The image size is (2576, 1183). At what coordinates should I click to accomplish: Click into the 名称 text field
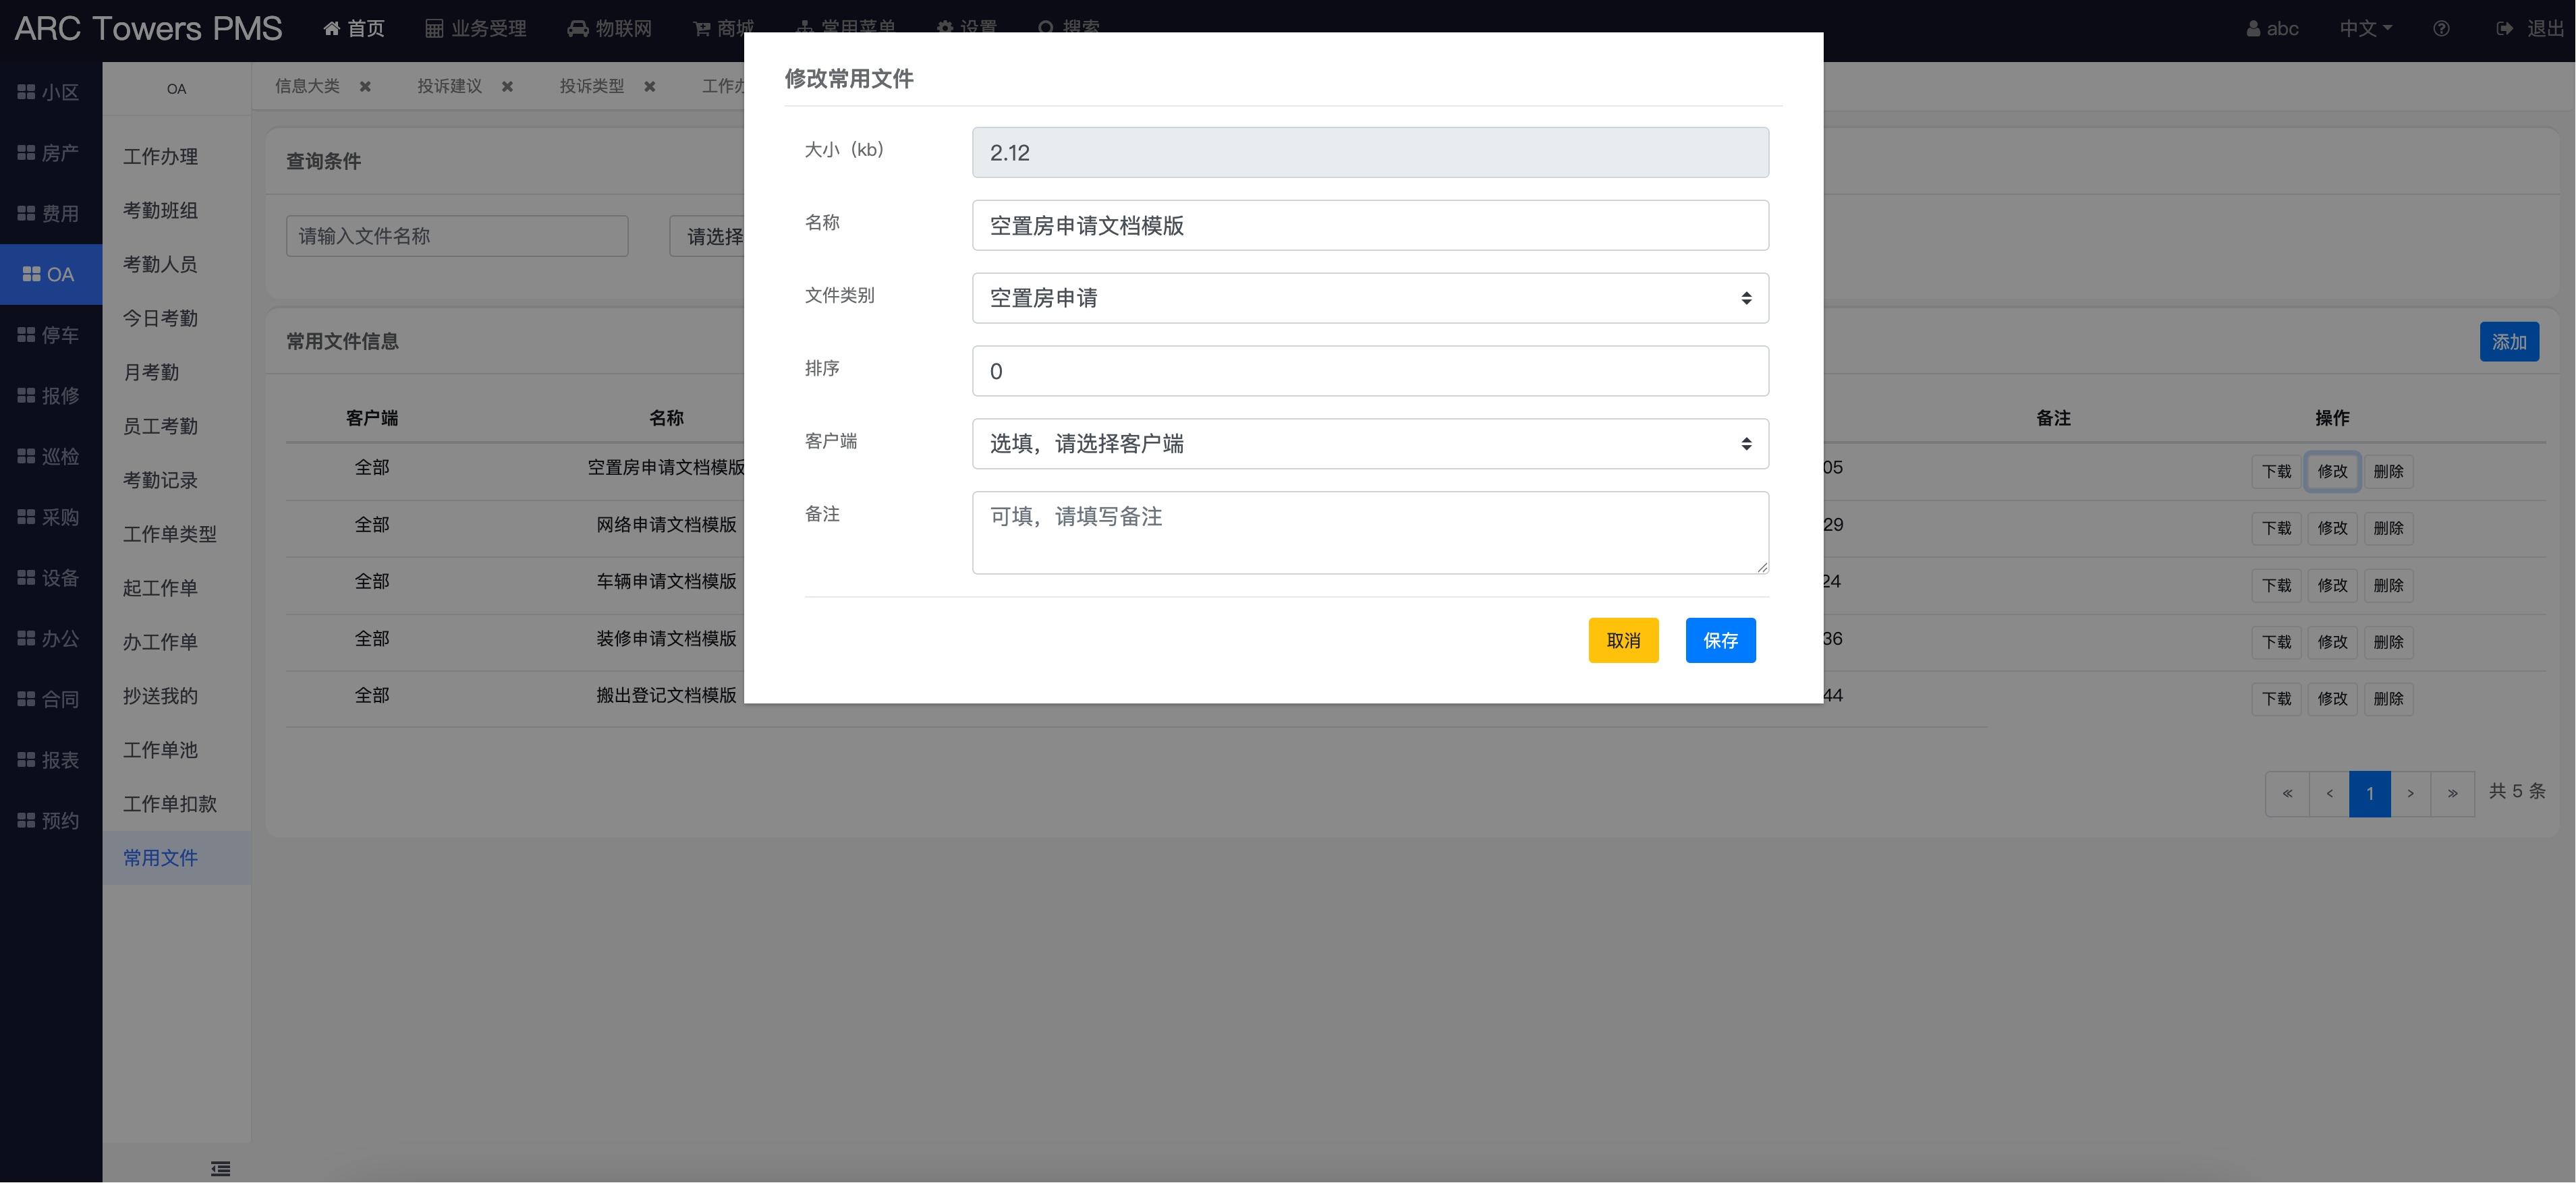tap(1369, 226)
